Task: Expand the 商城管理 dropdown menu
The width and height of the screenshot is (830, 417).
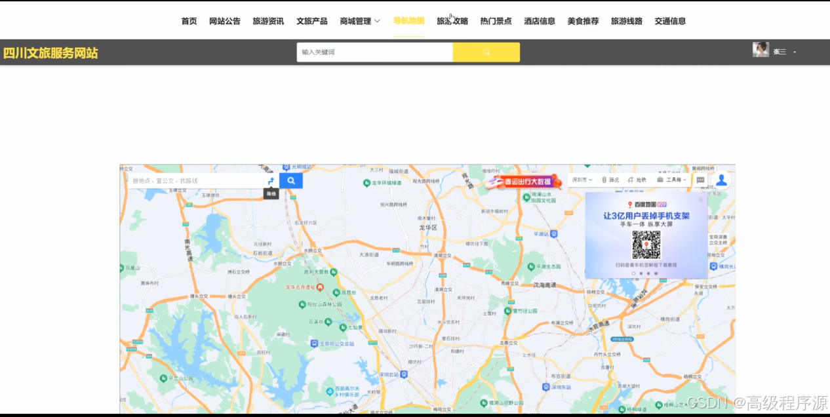Action: (x=360, y=21)
